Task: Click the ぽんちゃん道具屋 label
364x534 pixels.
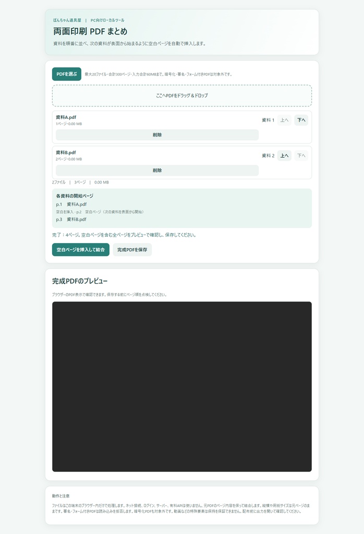Action: 67,20
